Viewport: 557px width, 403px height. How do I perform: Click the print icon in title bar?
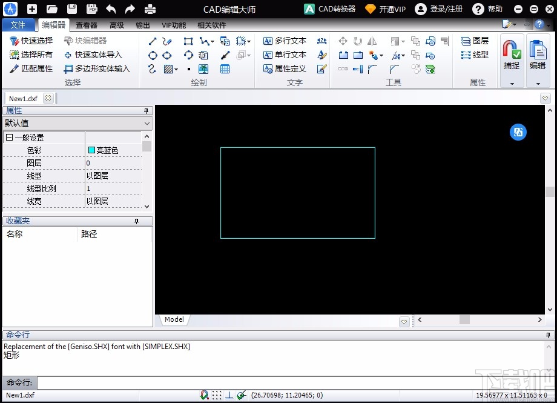tap(150, 9)
